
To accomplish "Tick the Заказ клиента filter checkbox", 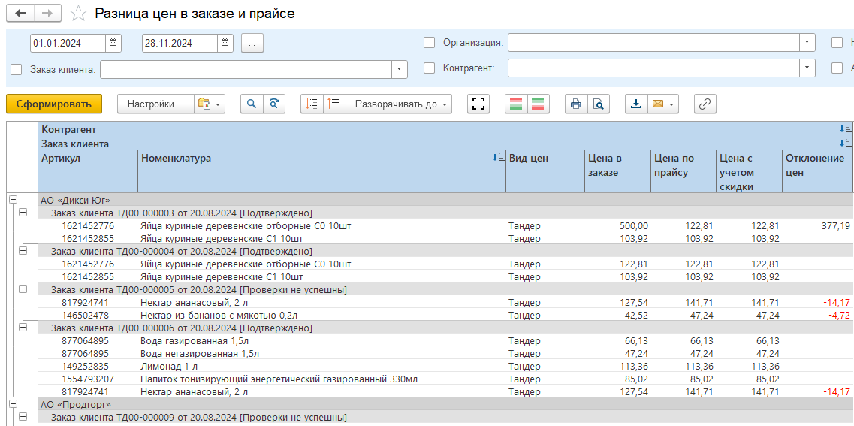I will click(17, 70).
